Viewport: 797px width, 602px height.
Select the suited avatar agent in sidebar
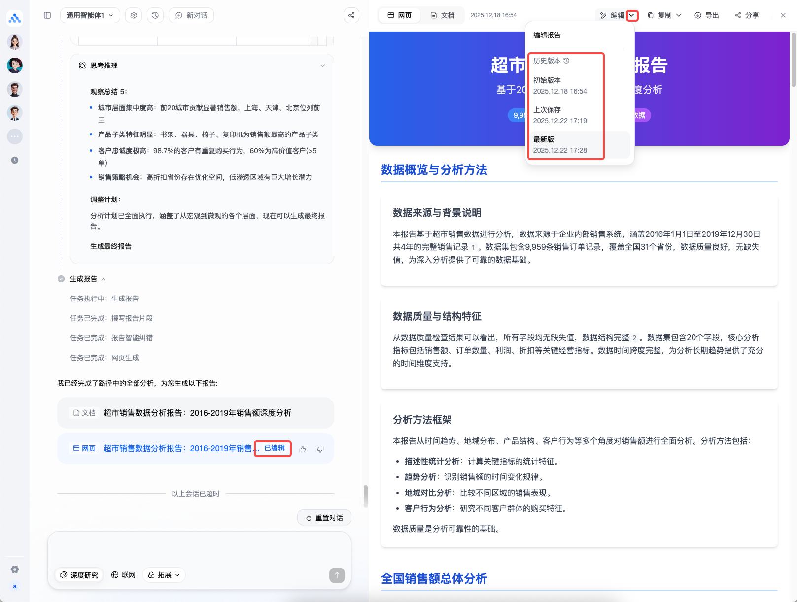coord(15,113)
